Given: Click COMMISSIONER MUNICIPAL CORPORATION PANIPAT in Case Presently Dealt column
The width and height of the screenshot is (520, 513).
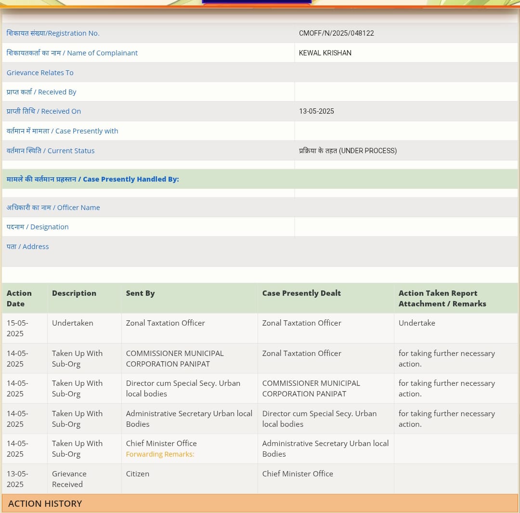Looking at the screenshot, I should (x=311, y=389).
